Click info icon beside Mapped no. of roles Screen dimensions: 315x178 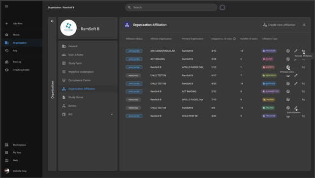[234, 39]
